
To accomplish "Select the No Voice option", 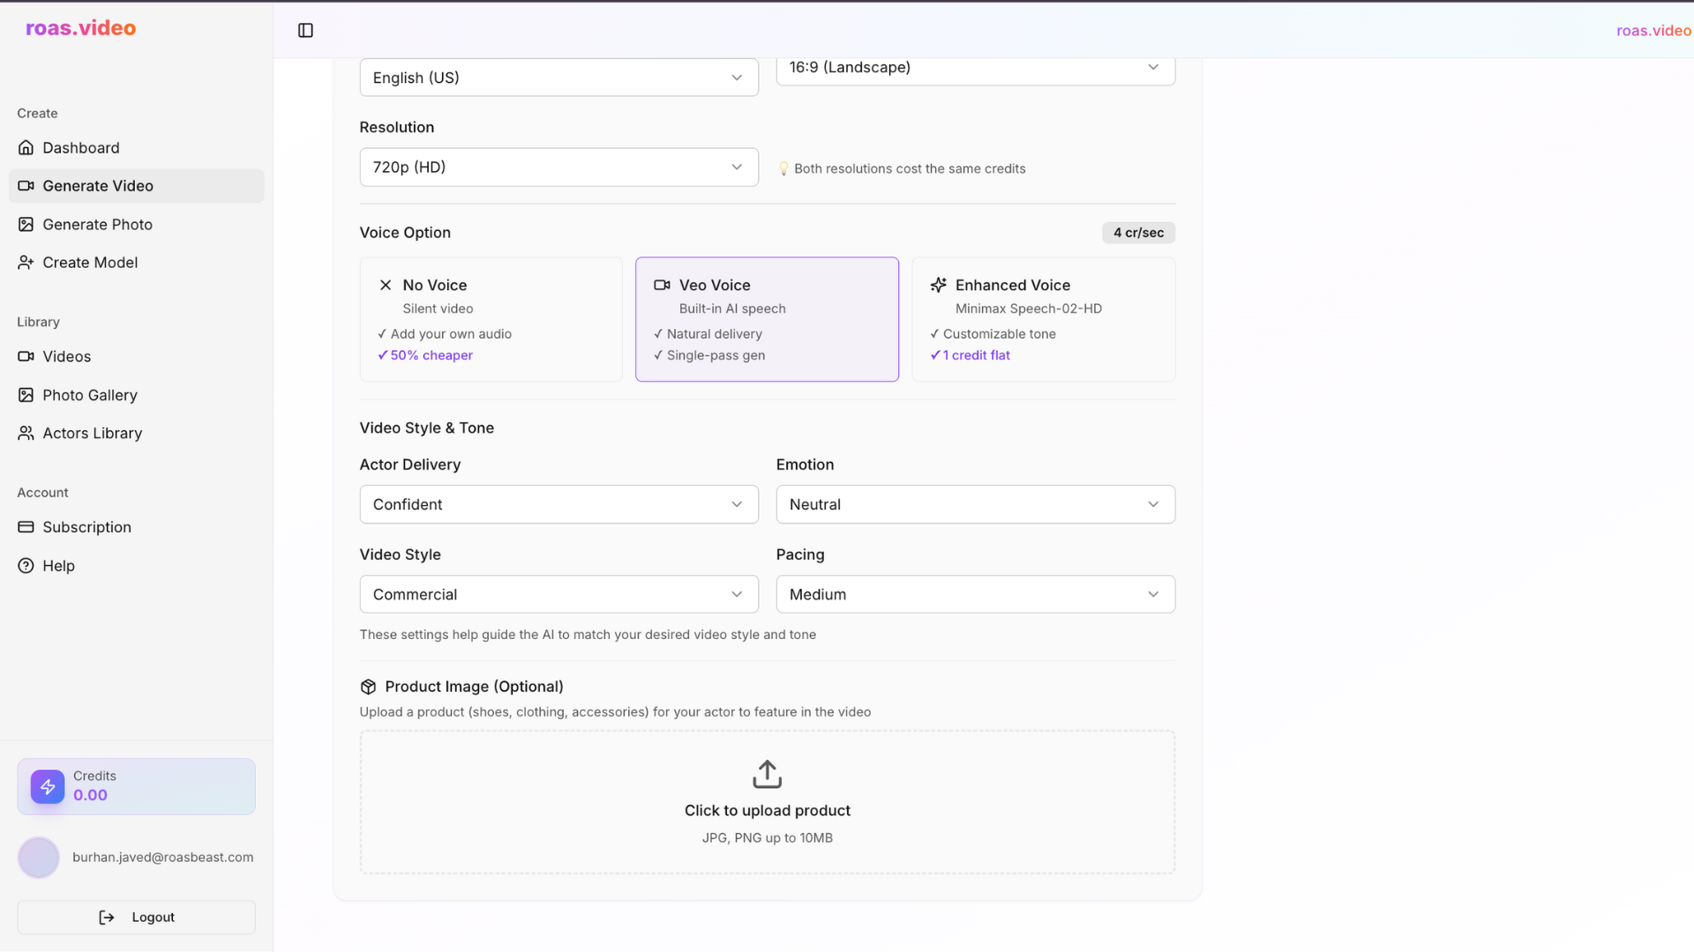I will (491, 319).
